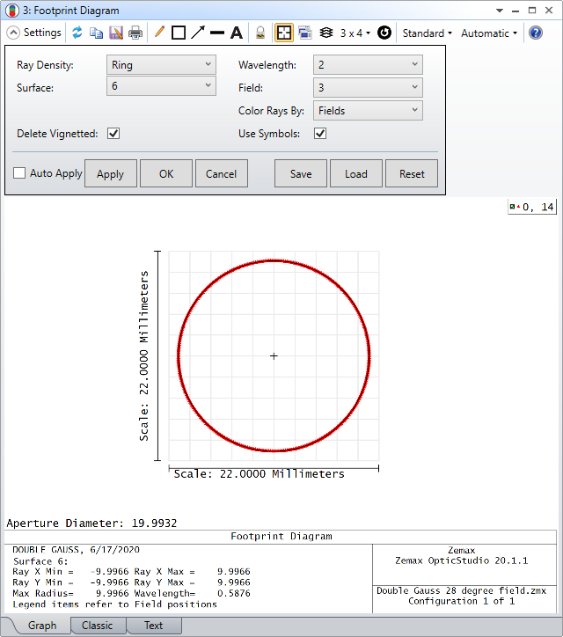This screenshot has height=637, width=563.
Task: Click the OK button
Action: point(166,173)
